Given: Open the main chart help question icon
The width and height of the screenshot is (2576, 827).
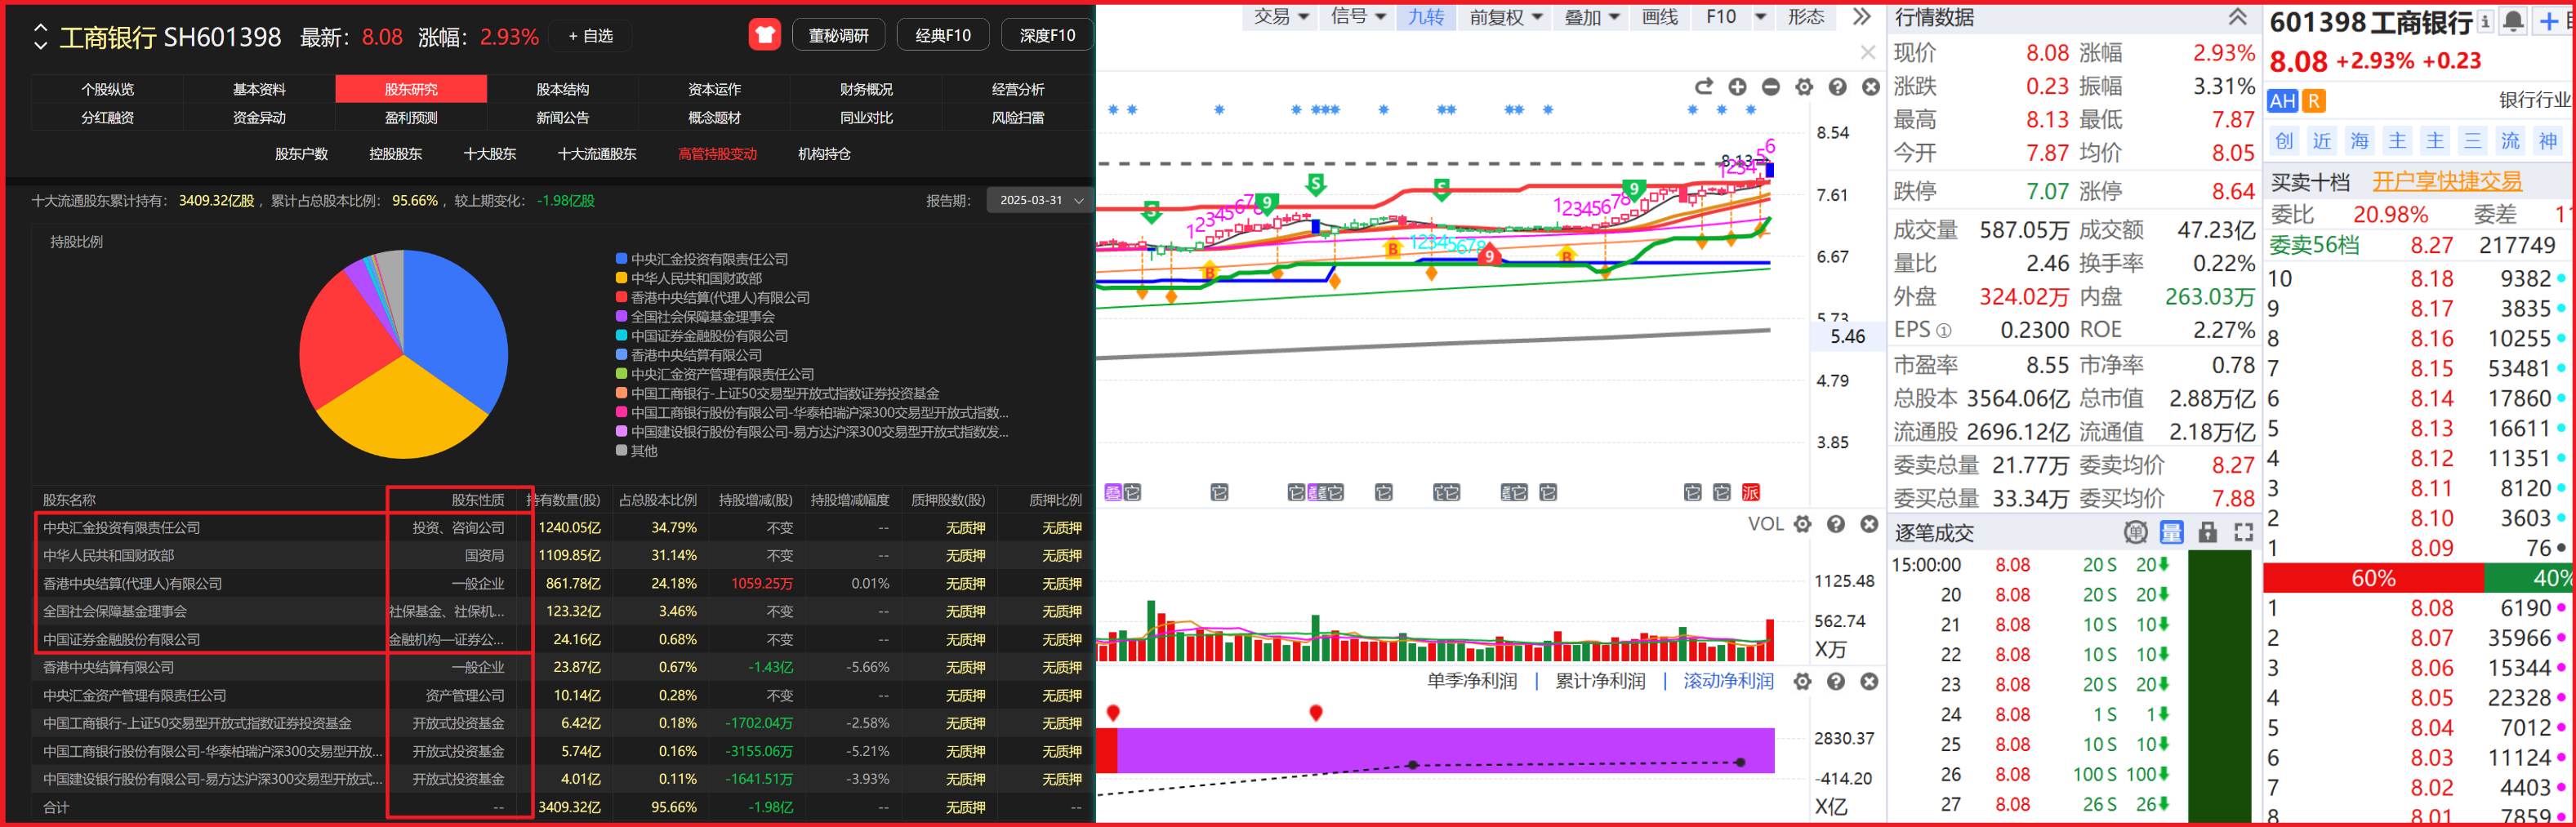Looking at the screenshot, I should (1837, 87).
